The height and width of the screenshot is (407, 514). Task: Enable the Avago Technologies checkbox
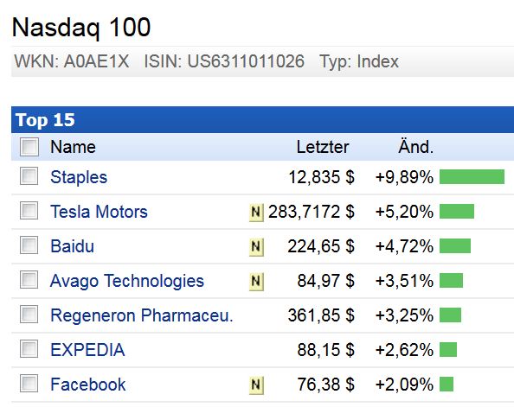click(x=29, y=279)
